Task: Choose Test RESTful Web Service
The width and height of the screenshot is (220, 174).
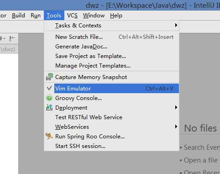Action: 111,117
